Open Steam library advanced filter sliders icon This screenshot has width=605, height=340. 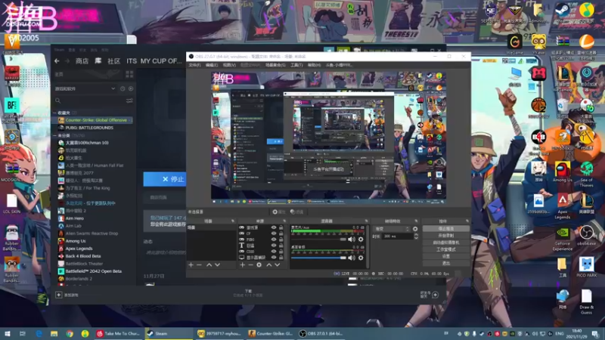tap(129, 100)
